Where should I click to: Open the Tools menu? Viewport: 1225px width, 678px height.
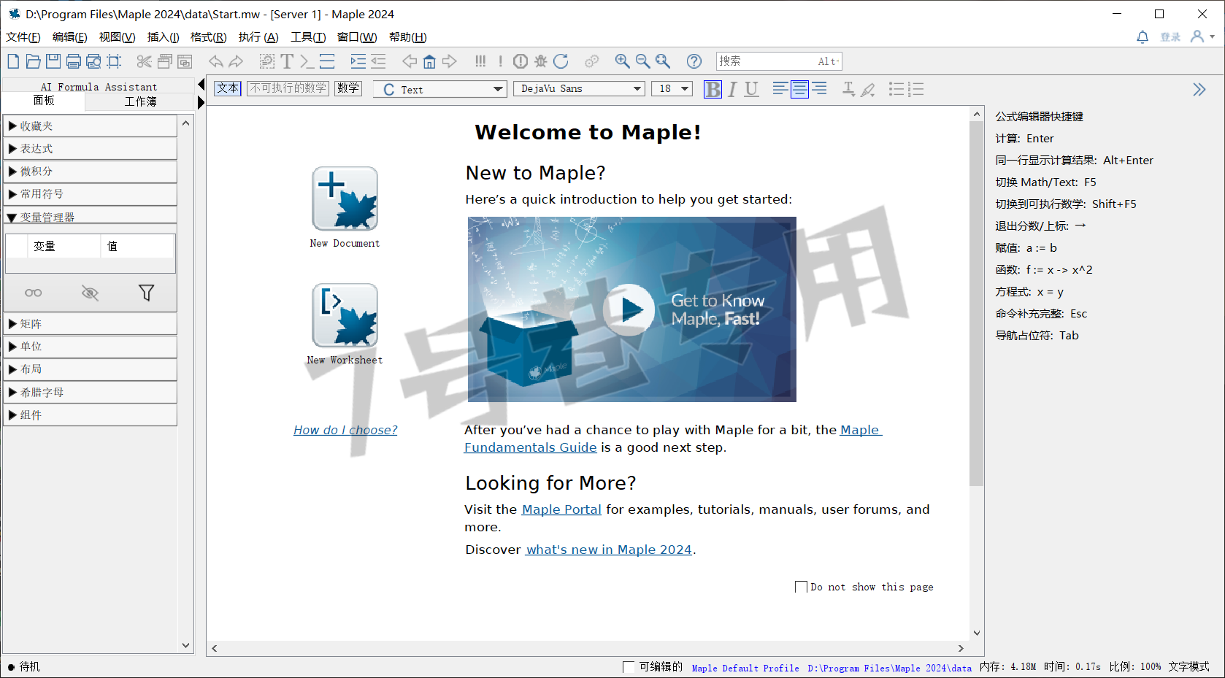pyautogui.click(x=308, y=37)
